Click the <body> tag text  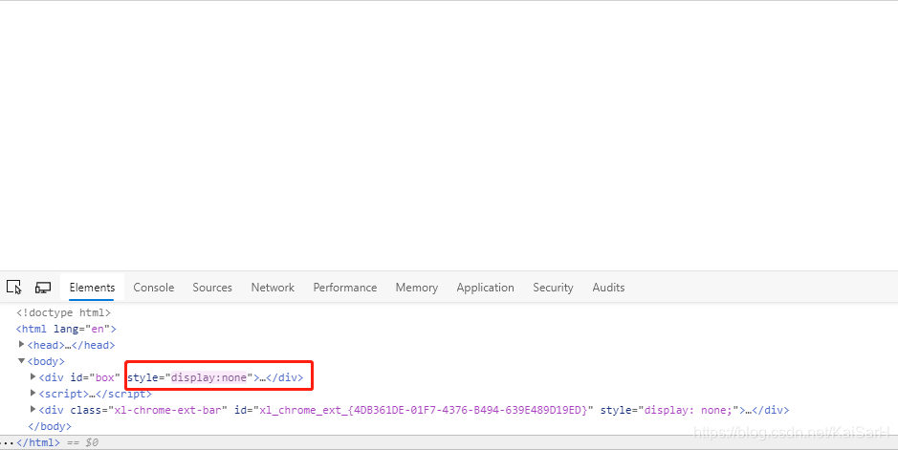coord(46,361)
